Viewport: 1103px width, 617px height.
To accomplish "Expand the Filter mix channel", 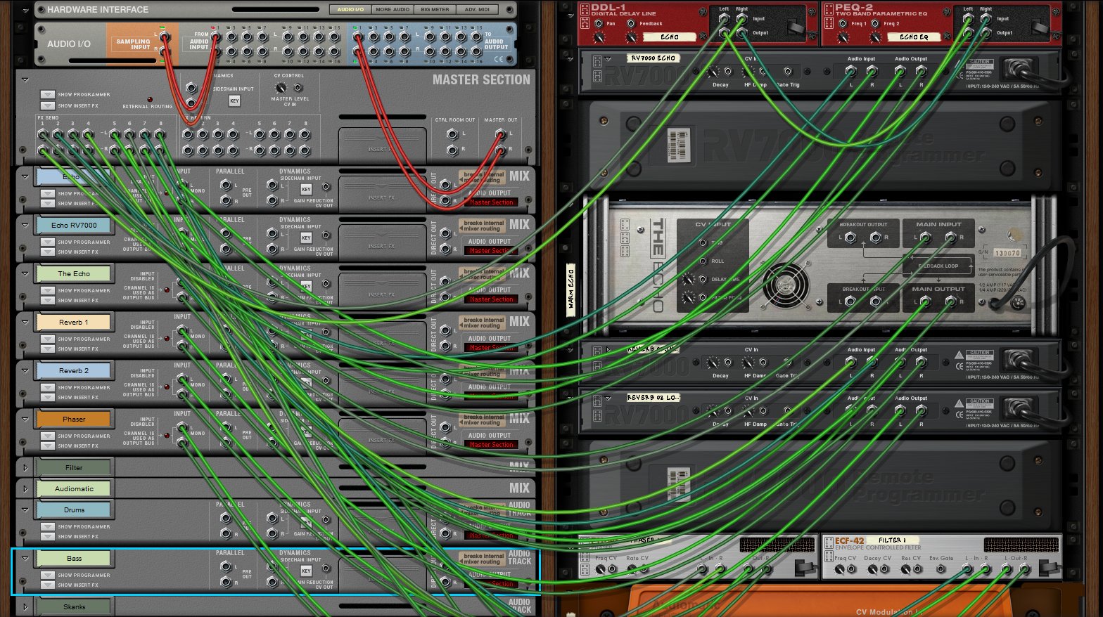I will click(25, 467).
